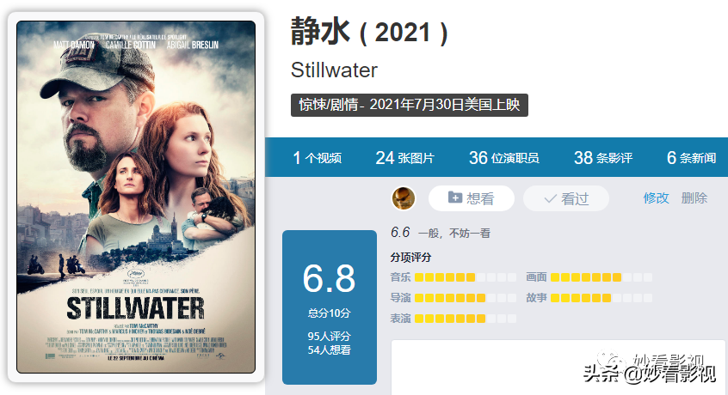728x395 pixels.
Task: Click the 画面 visuals rating bar
Action: (x=602, y=277)
